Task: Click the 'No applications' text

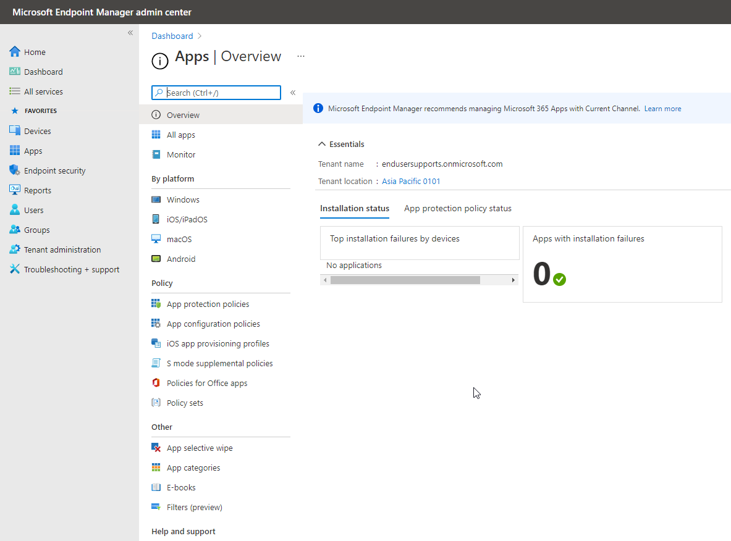Action: pos(354,265)
